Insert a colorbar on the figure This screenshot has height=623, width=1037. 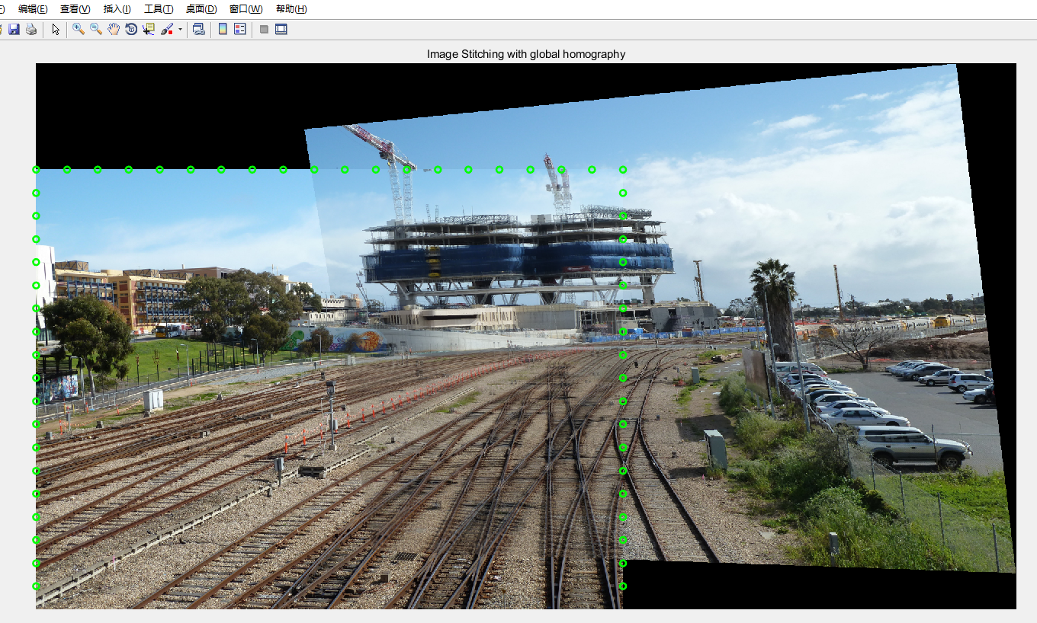223,29
